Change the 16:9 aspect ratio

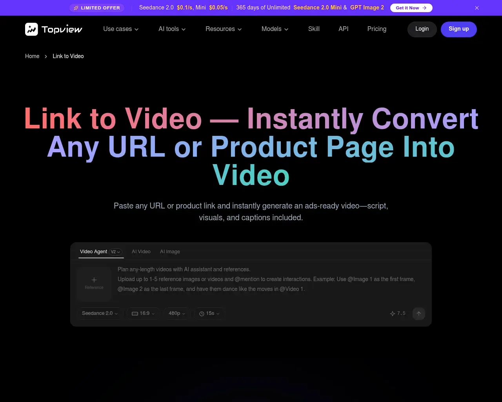(x=143, y=313)
